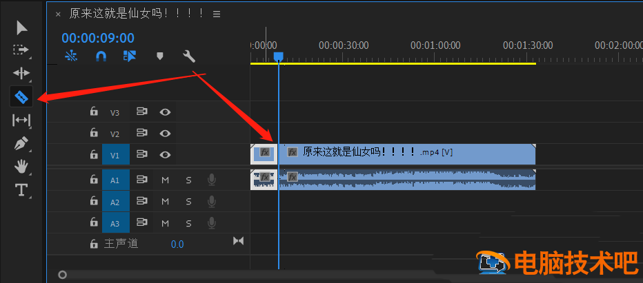
Task: Target the V2 track label
Action: click(115, 134)
